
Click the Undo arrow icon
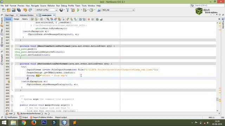(x=25, y=10)
